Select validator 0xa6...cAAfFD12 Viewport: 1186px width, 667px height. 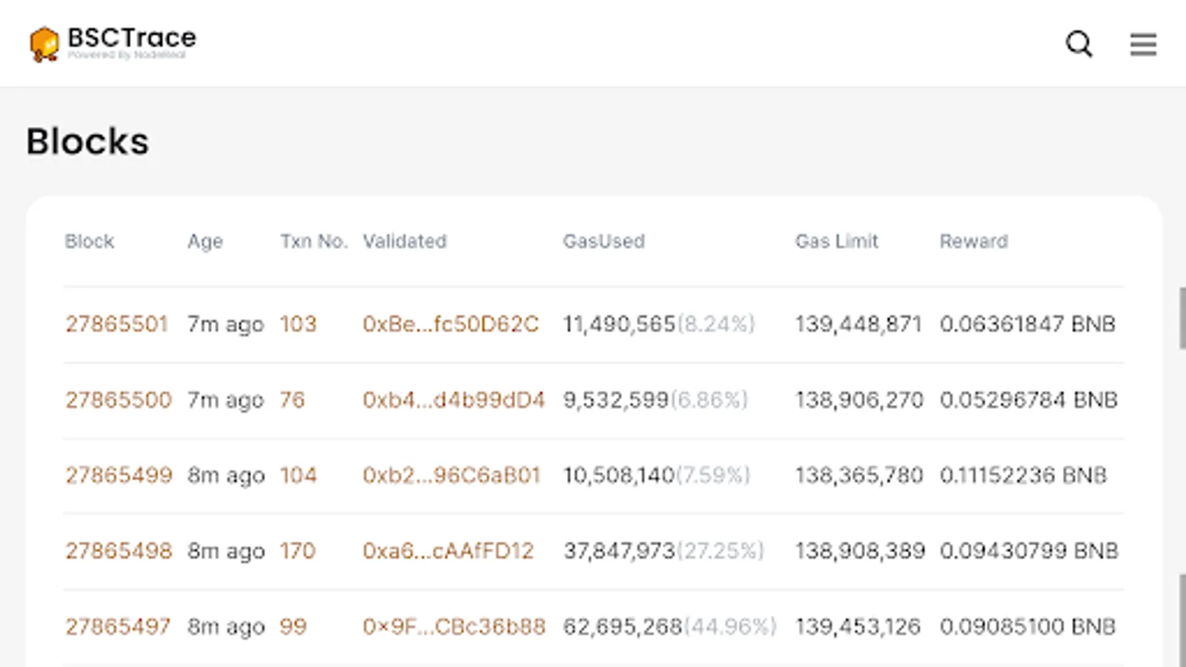pyautogui.click(x=448, y=551)
